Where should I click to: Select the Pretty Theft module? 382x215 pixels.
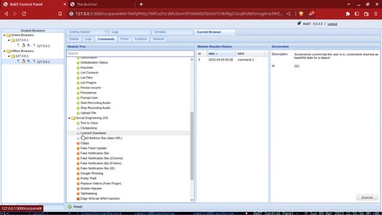[88, 179]
